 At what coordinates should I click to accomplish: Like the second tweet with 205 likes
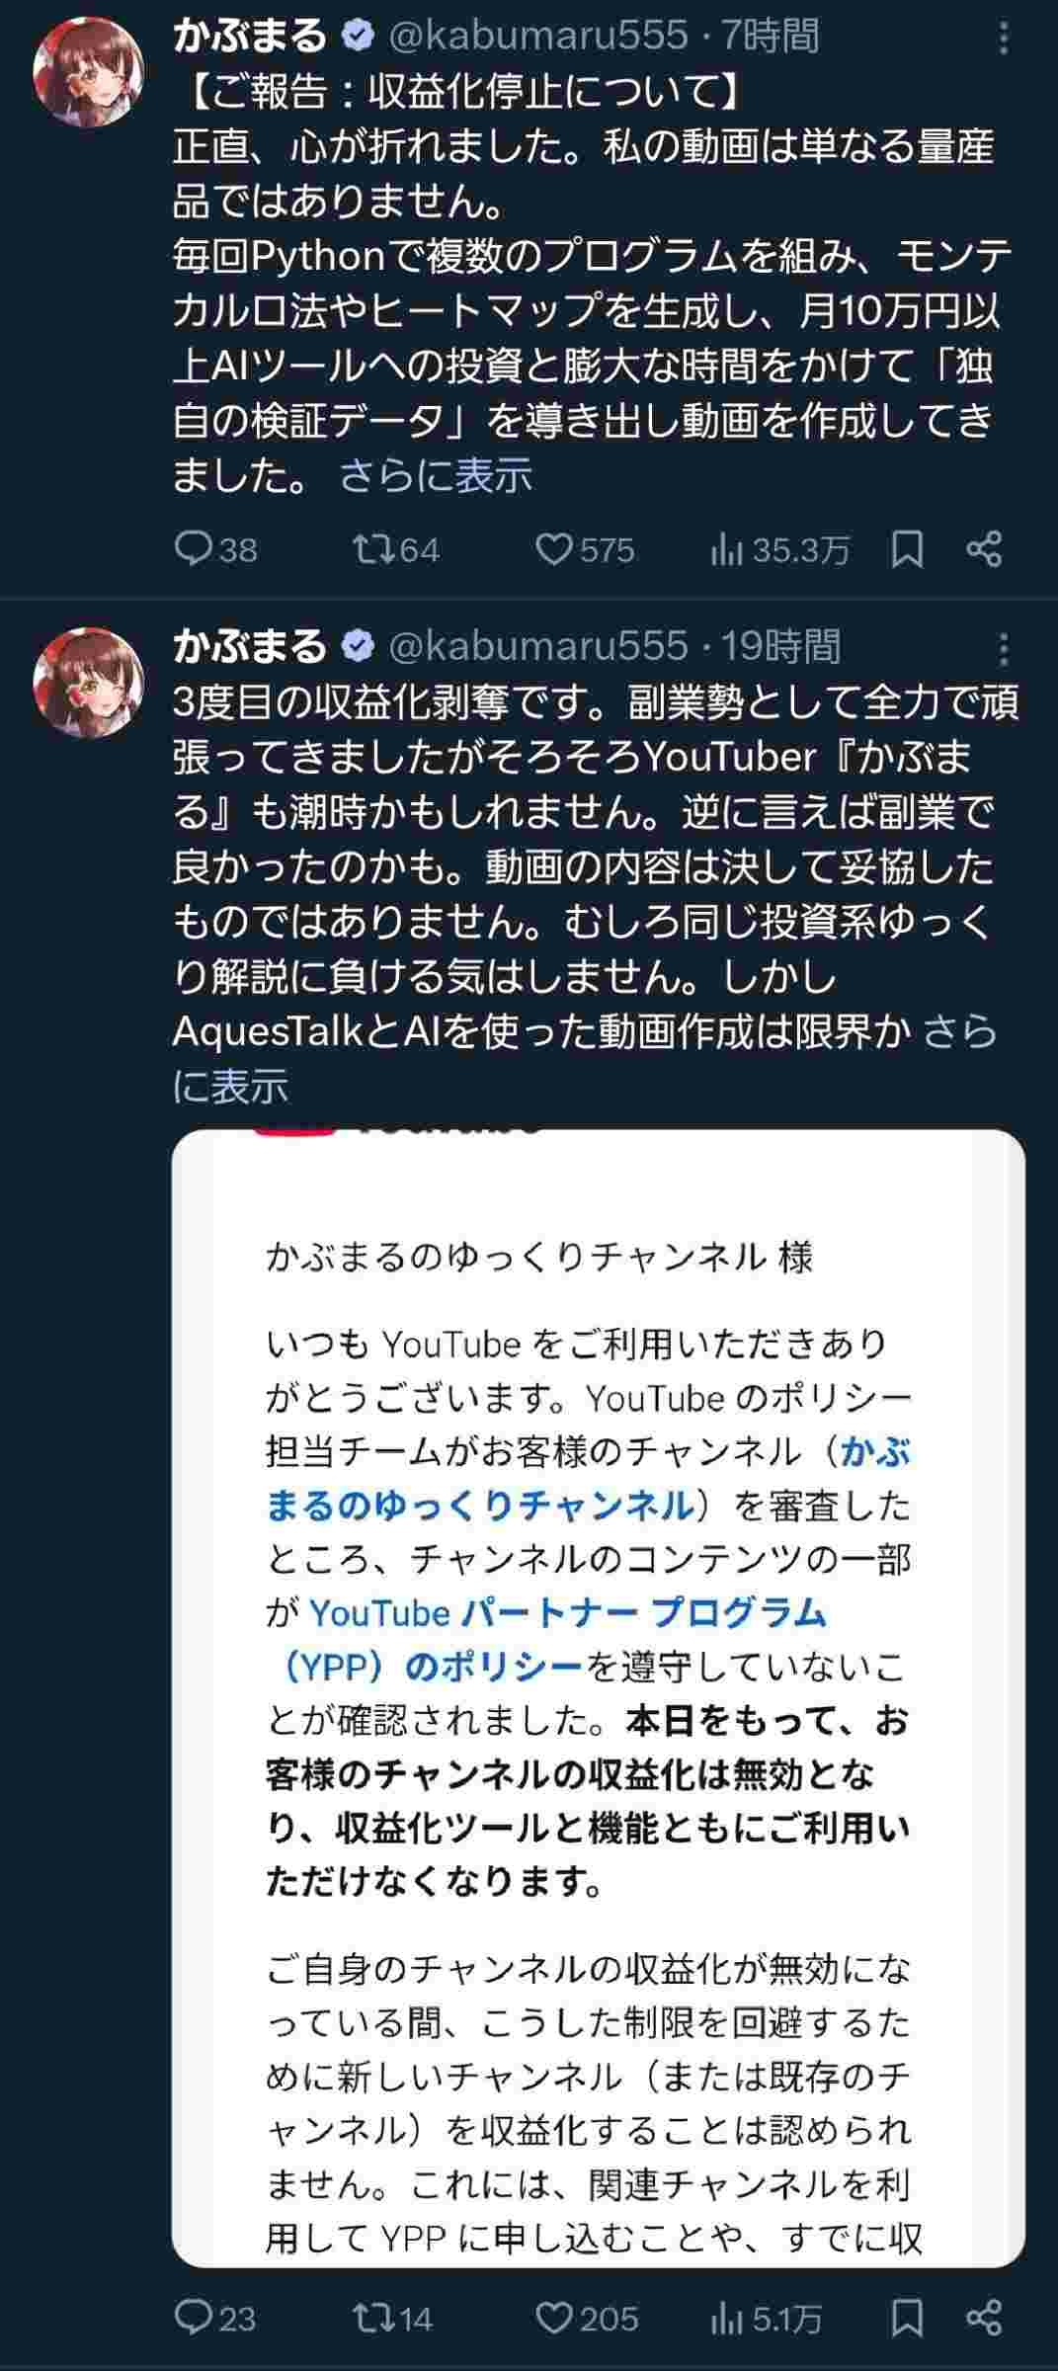click(x=587, y=2318)
